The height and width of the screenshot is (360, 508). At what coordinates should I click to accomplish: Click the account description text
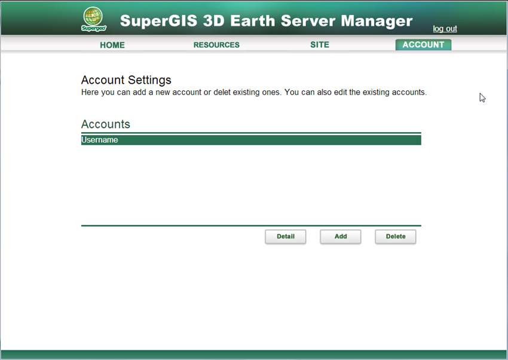[254, 92]
